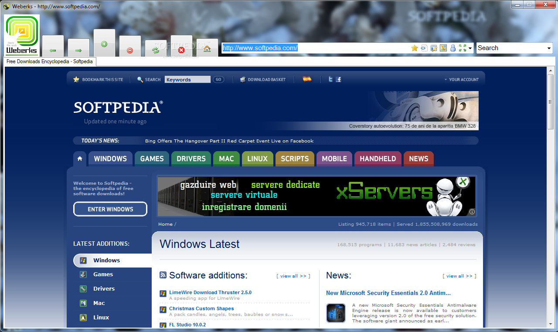Open the Scripts category tab
558x332 pixels.
coord(295,159)
